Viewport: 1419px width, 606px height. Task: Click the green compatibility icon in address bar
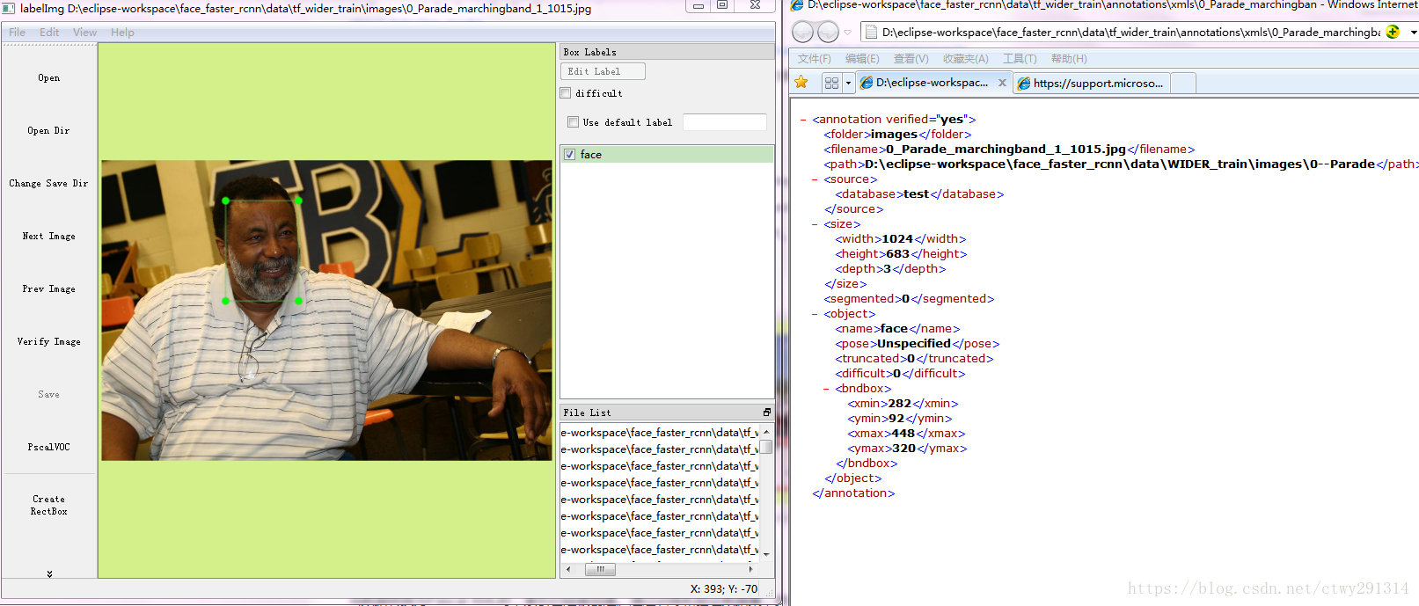point(1393,32)
